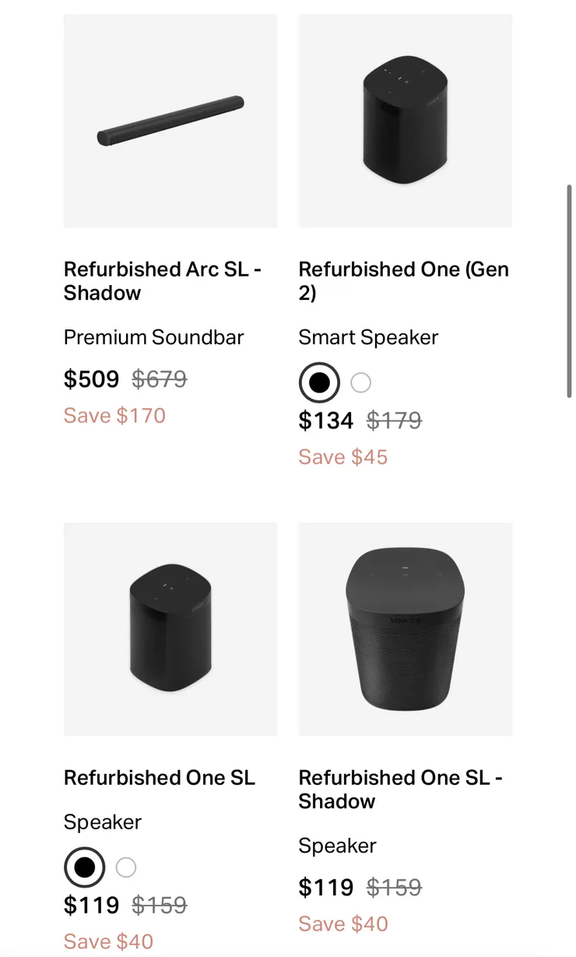Open Refurbished One SL title link

pos(160,778)
